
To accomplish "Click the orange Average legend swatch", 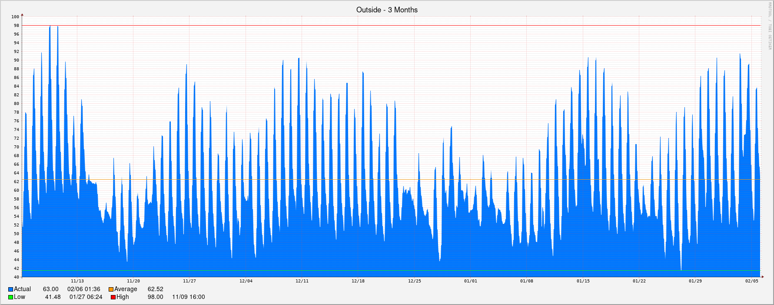I will click(x=111, y=289).
